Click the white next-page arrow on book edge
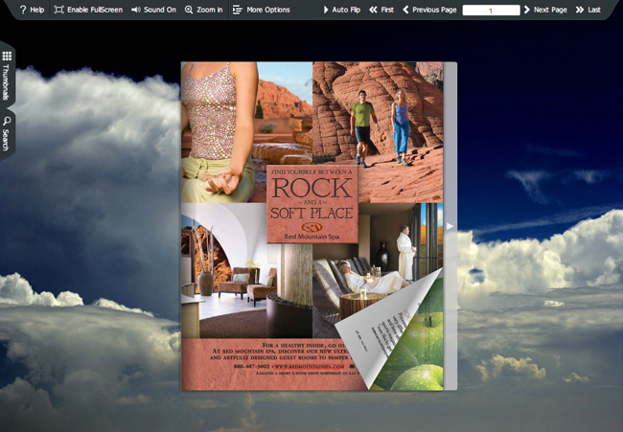 (450, 226)
